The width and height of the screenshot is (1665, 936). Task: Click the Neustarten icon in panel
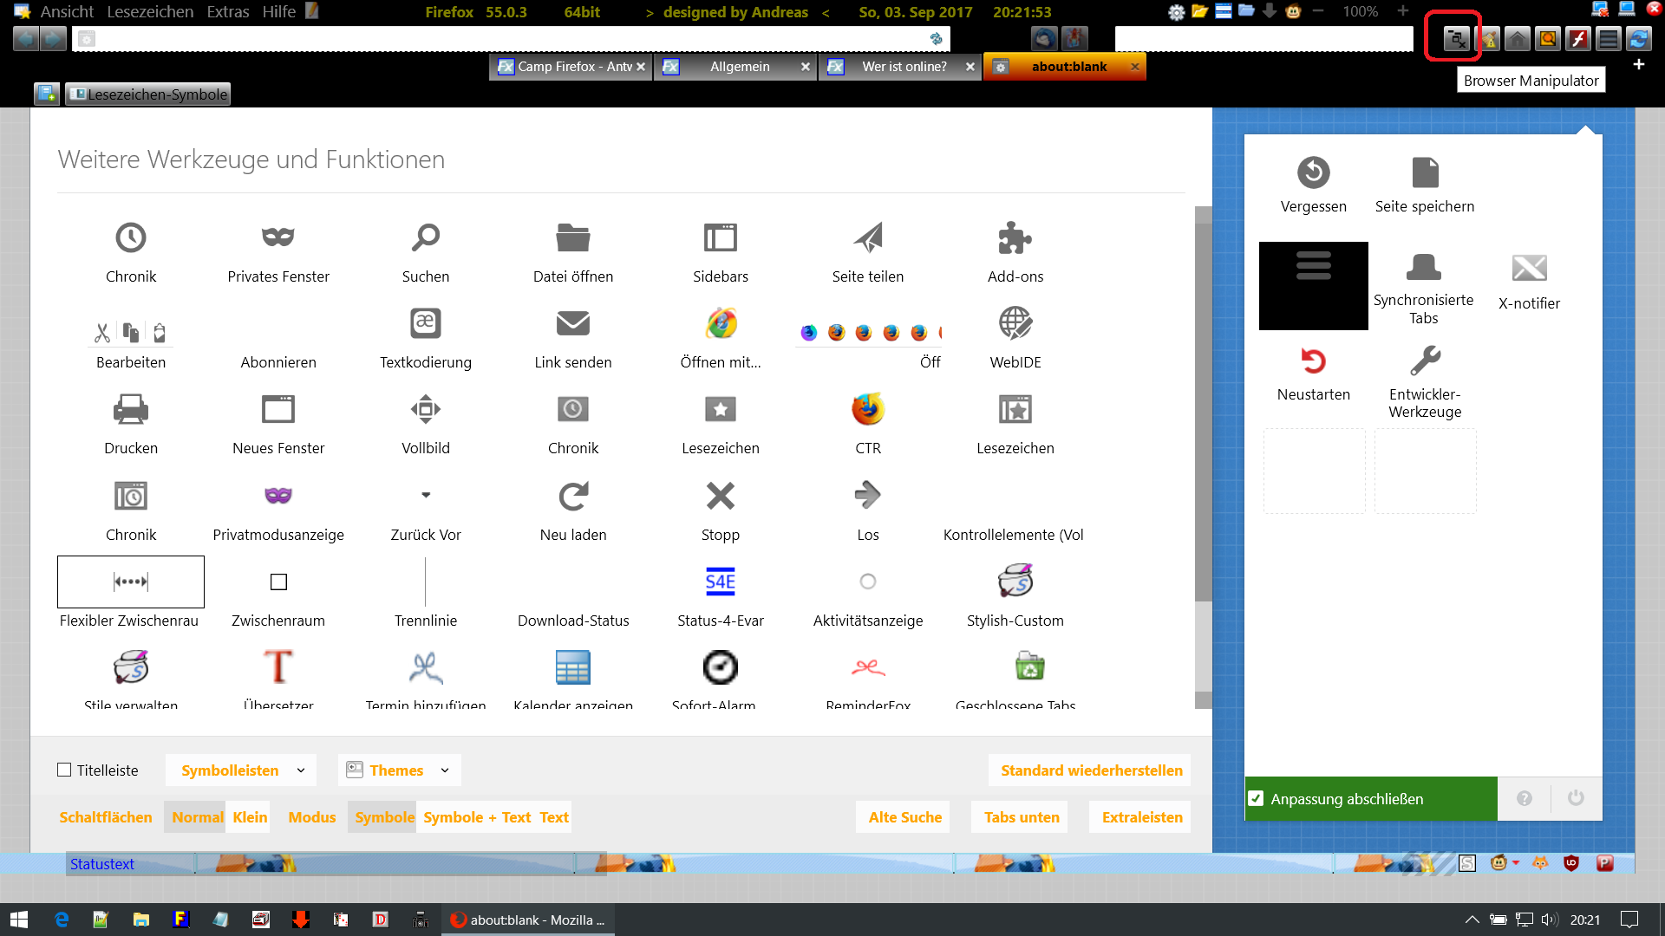1313,361
